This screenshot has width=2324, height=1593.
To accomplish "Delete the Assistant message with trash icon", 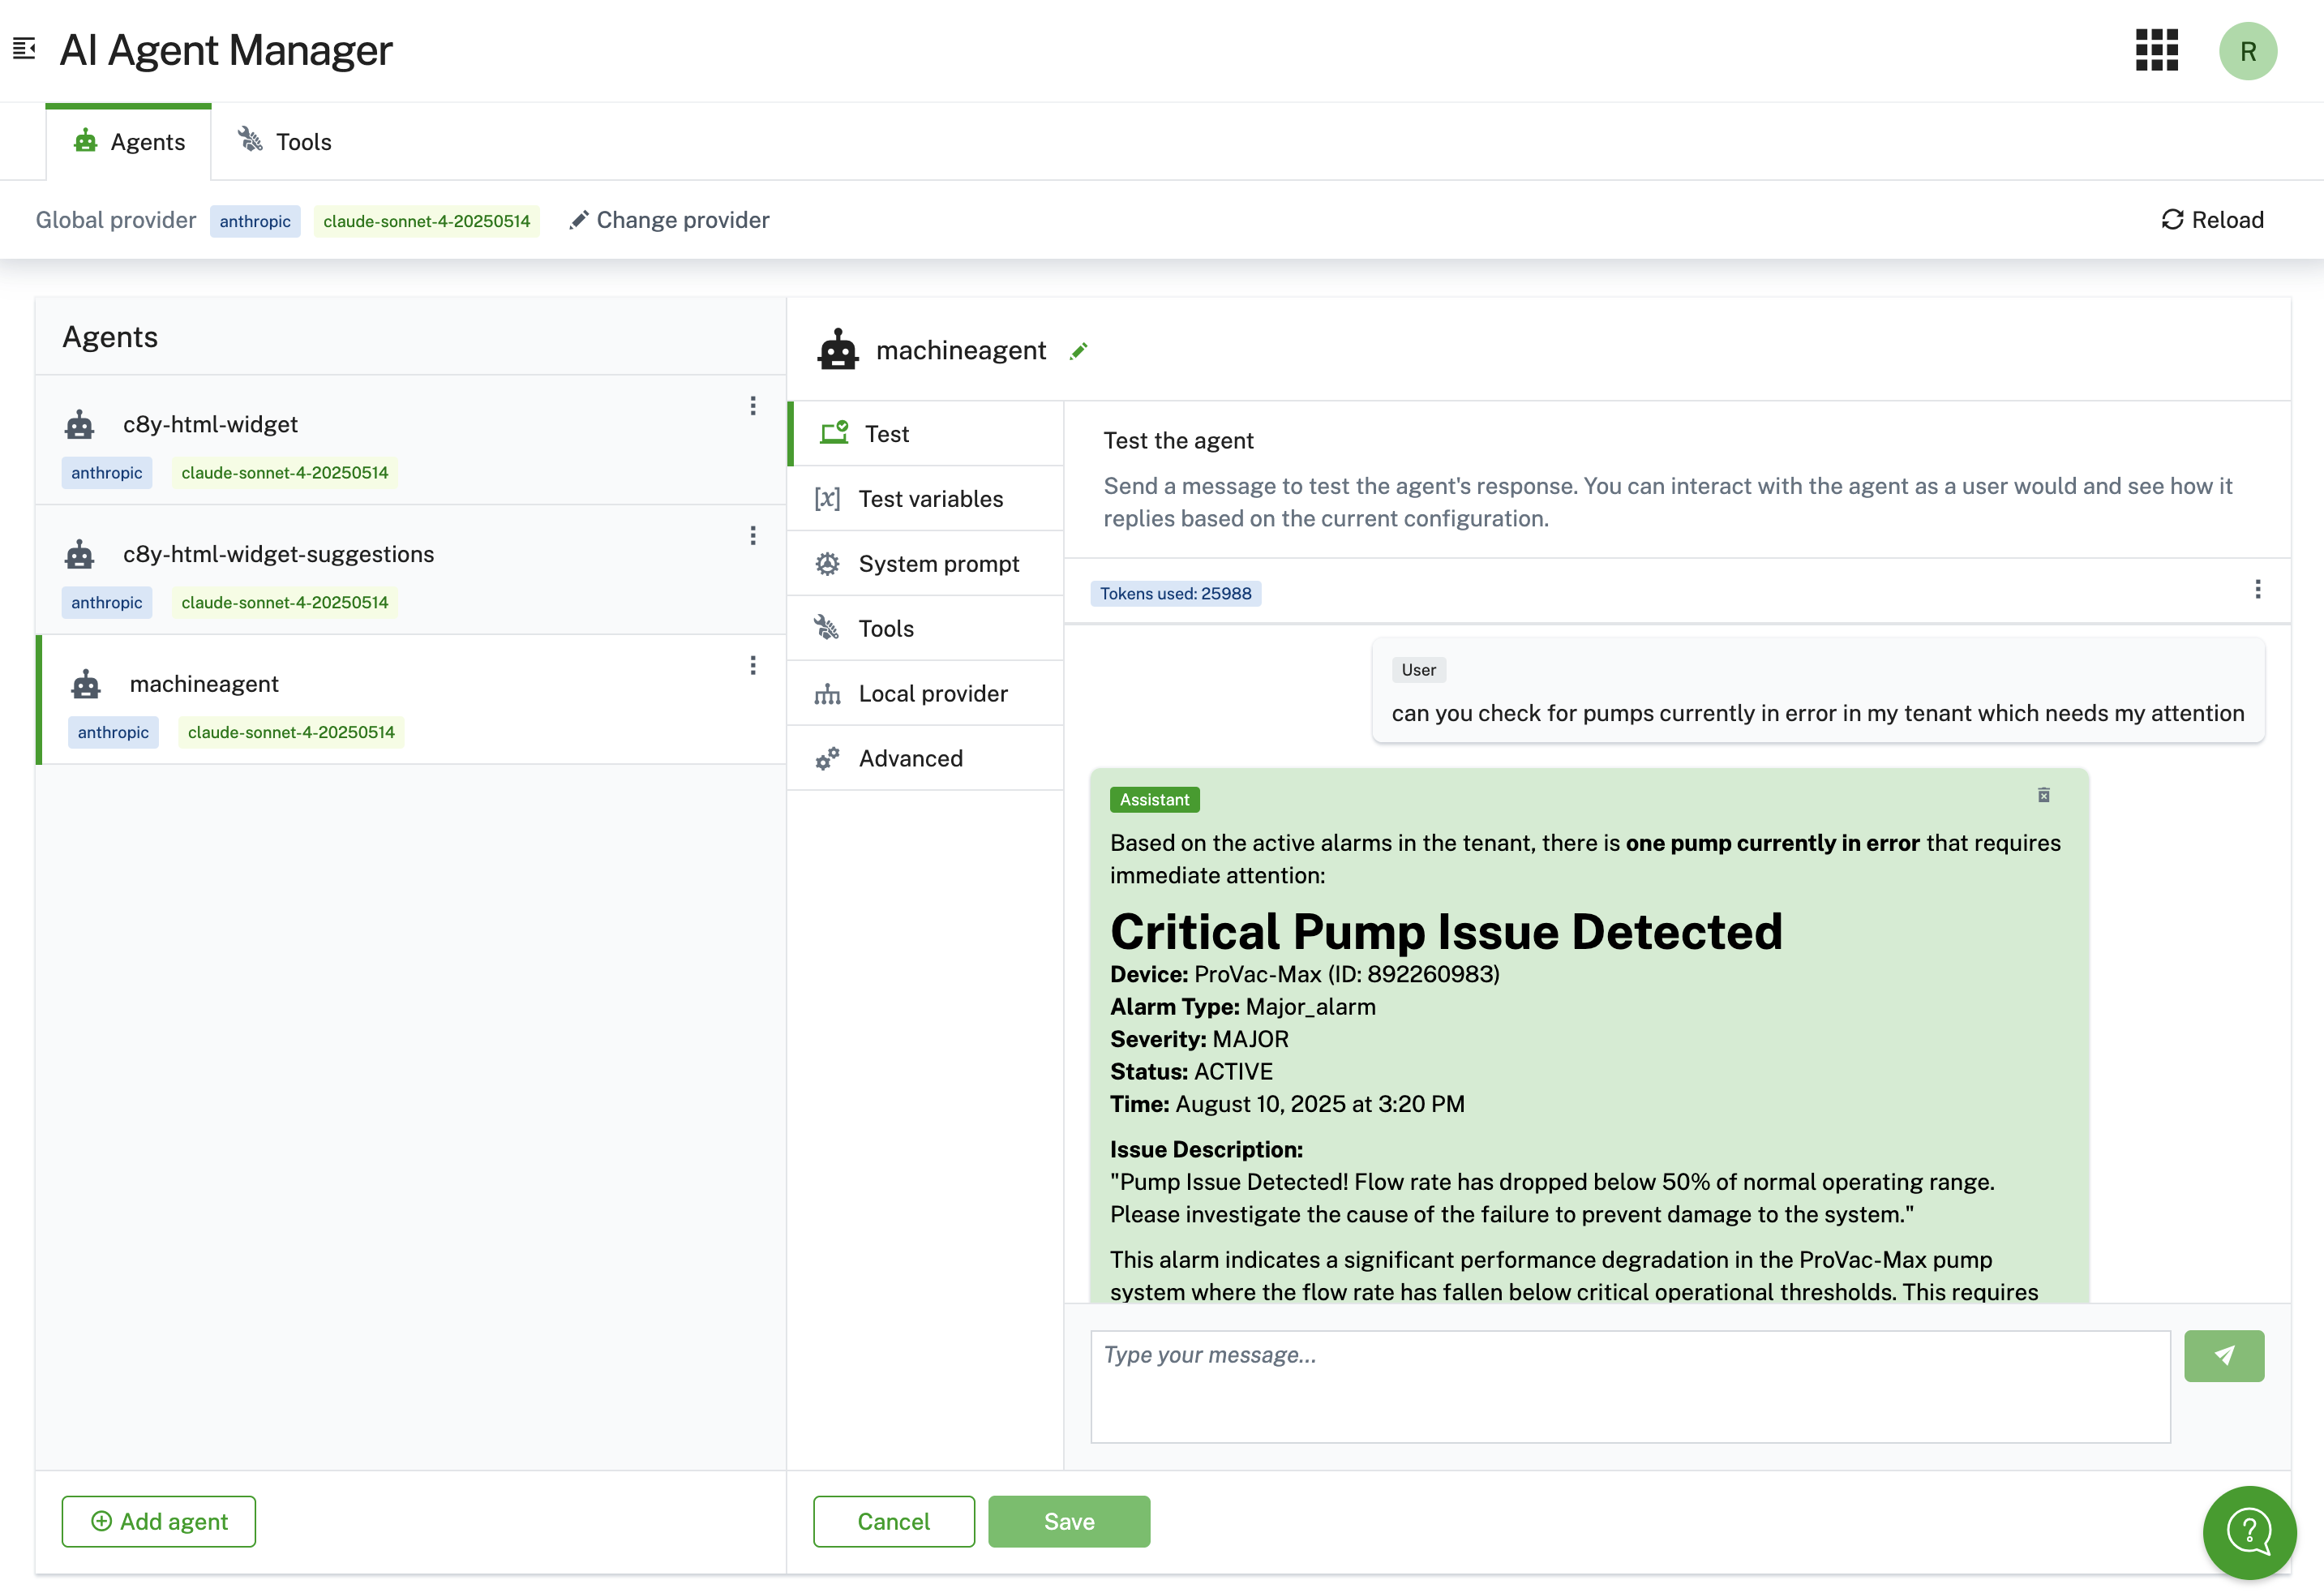I will tap(2043, 795).
